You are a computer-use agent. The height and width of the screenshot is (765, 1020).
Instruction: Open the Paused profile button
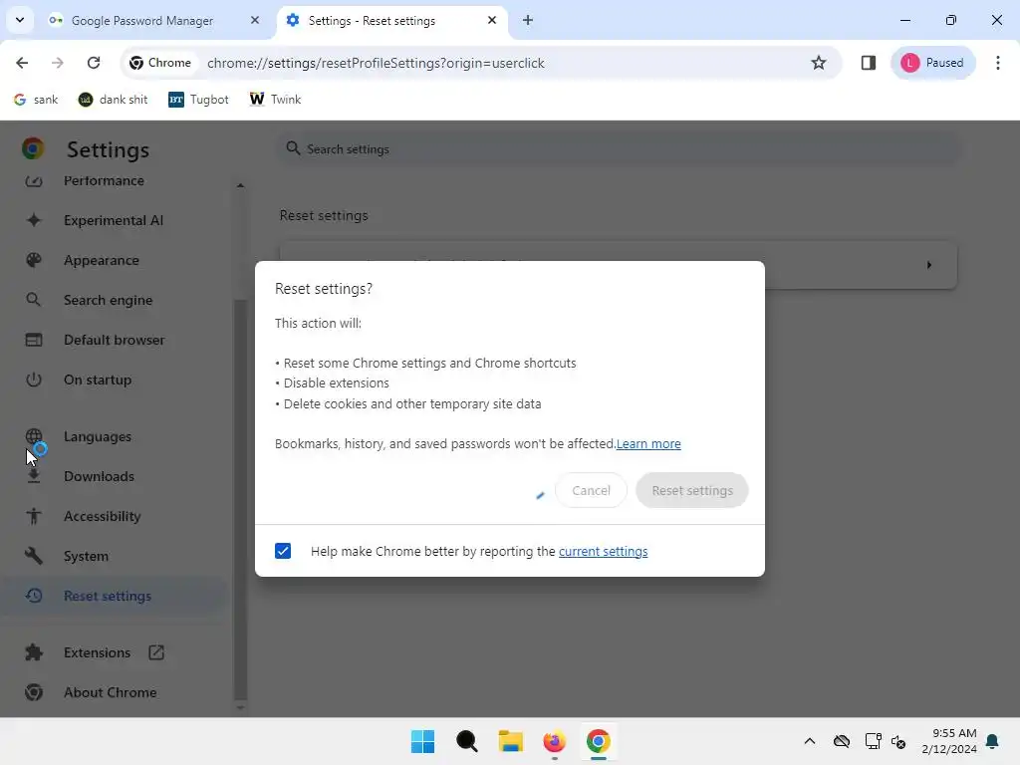click(932, 63)
